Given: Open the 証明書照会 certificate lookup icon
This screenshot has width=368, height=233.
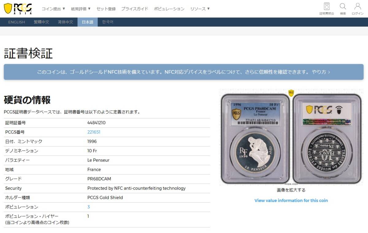Looking at the screenshot, I should (x=327, y=9).
